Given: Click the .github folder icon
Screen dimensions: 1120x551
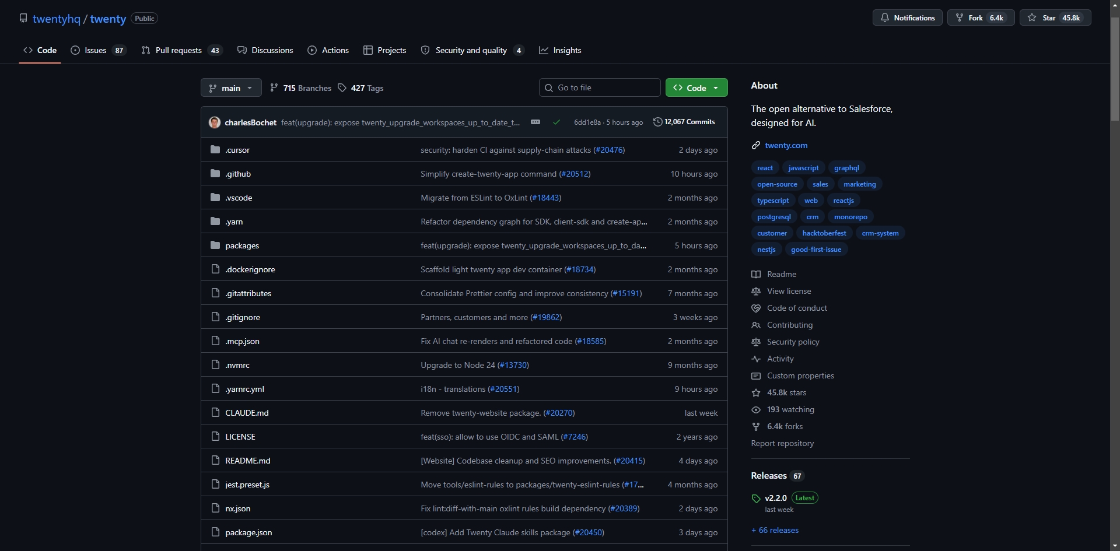Looking at the screenshot, I should coord(215,174).
